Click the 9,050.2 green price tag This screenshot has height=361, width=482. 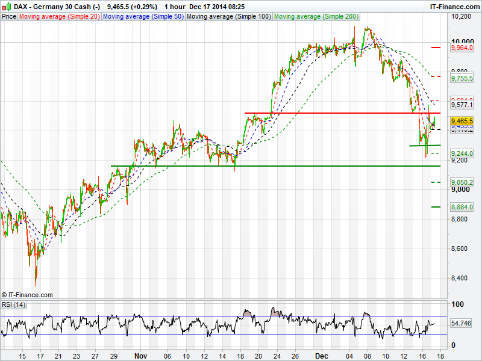(462, 182)
